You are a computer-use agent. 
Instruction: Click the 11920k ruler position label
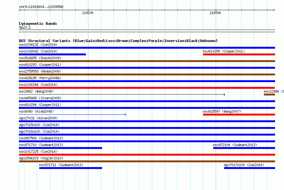tap(88, 13)
